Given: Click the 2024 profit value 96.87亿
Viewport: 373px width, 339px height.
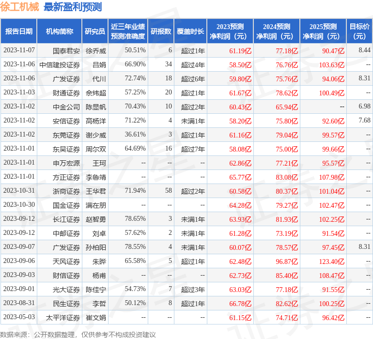Looking at the screenshot, I should pos(287,262).
